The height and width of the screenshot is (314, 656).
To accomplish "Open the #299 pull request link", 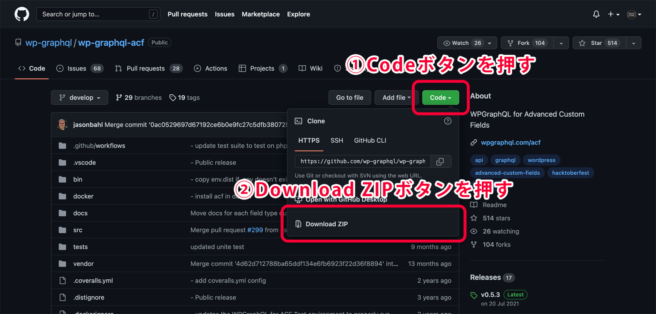I will click(255, 230).
